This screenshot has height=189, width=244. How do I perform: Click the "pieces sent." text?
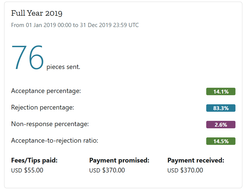(x=63, y=67)
